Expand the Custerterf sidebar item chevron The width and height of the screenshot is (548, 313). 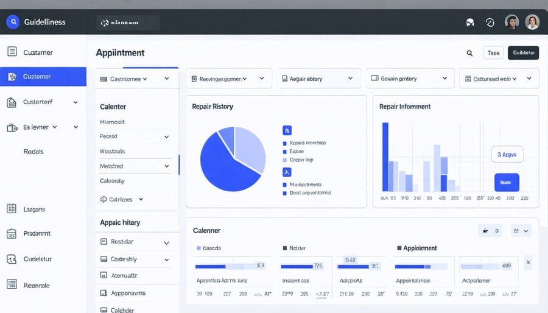click(x=76, y=102)
